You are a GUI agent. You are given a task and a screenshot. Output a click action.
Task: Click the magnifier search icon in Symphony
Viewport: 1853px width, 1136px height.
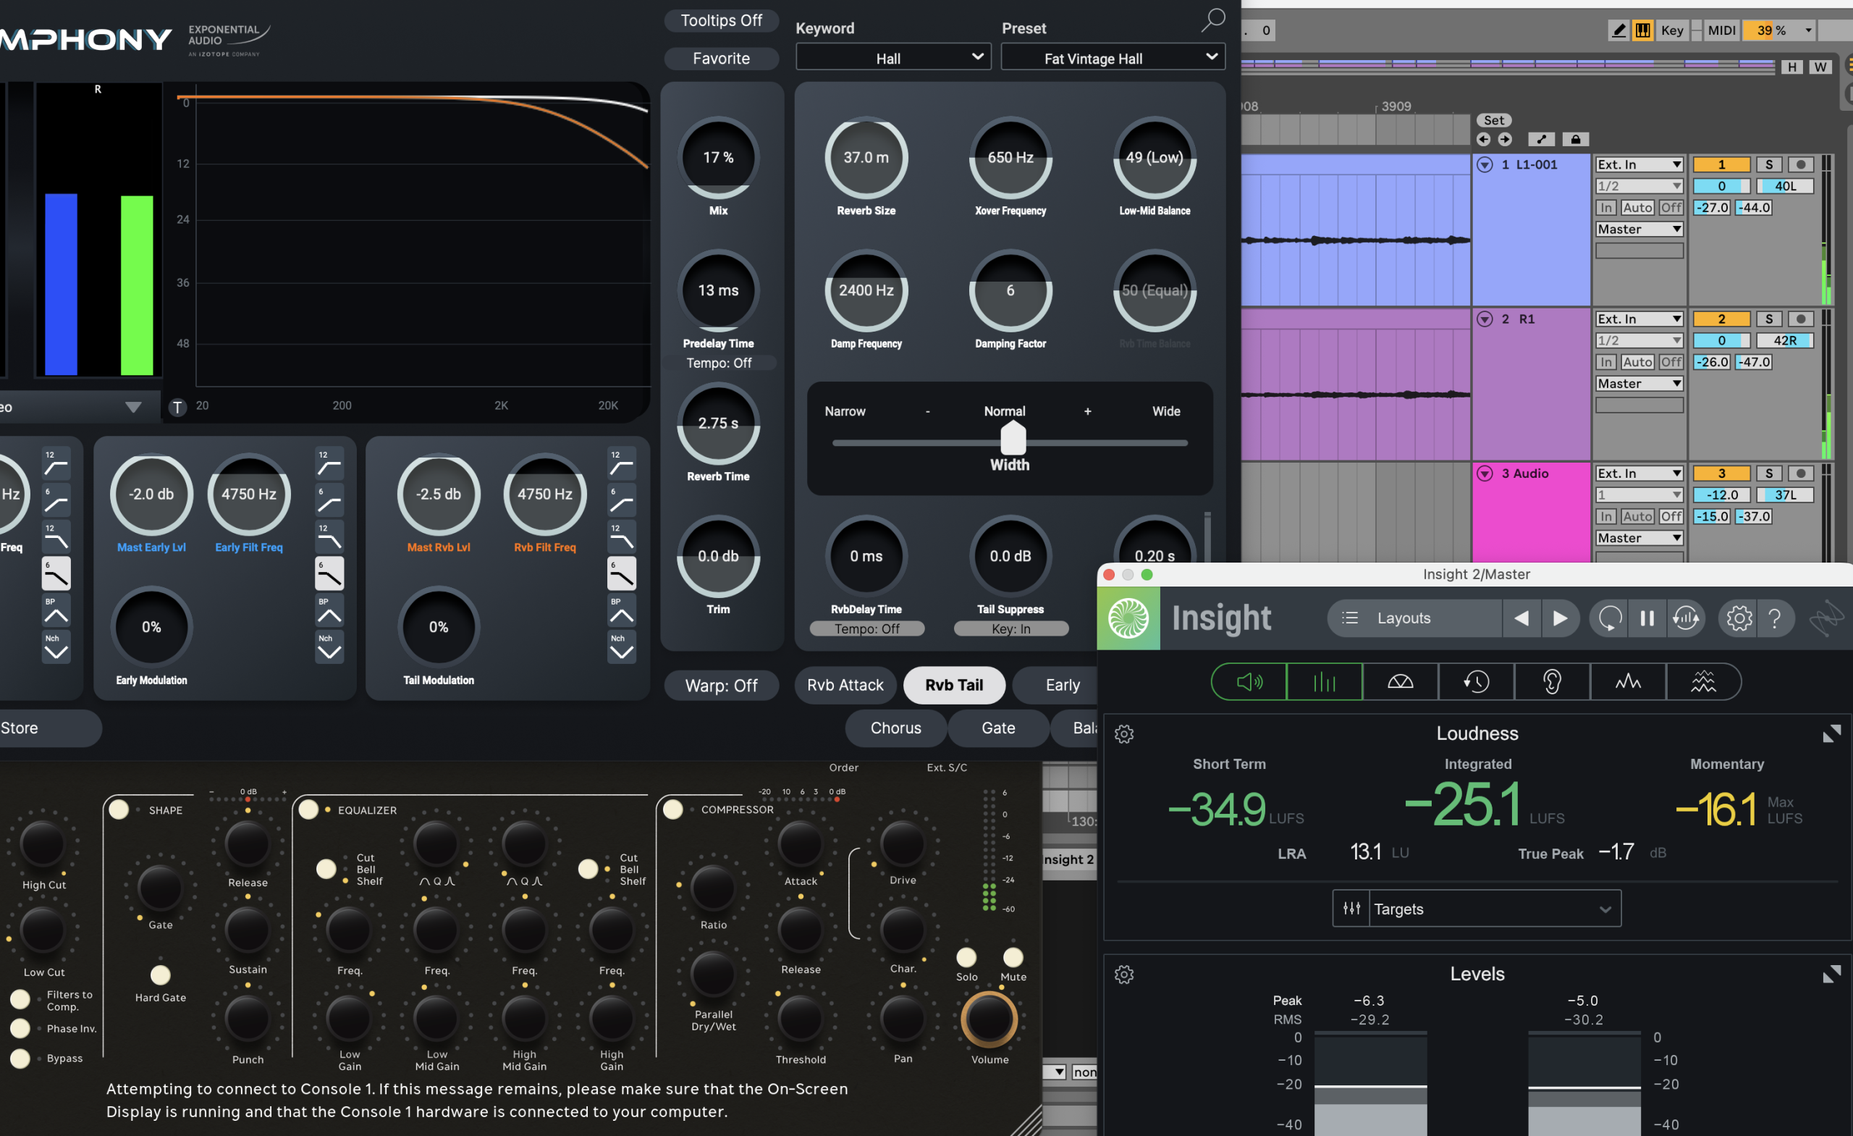click(1212, 20)
